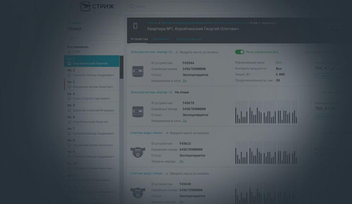Click the Объект search input field

[x=94, y=38]
